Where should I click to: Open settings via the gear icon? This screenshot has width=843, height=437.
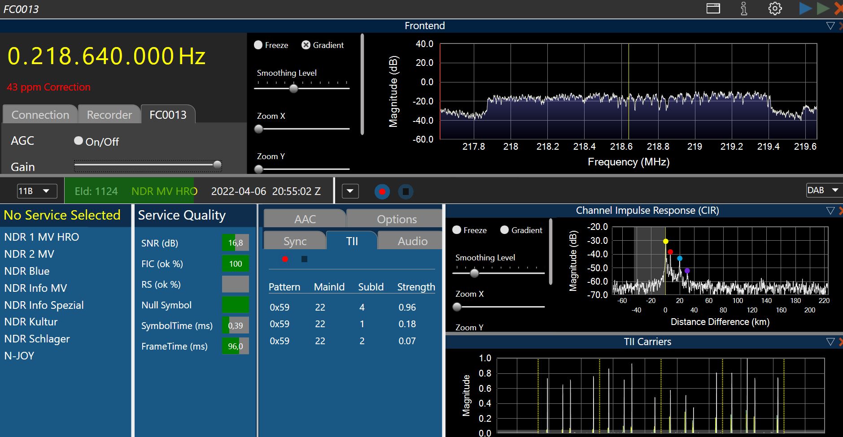click(775, 9)
